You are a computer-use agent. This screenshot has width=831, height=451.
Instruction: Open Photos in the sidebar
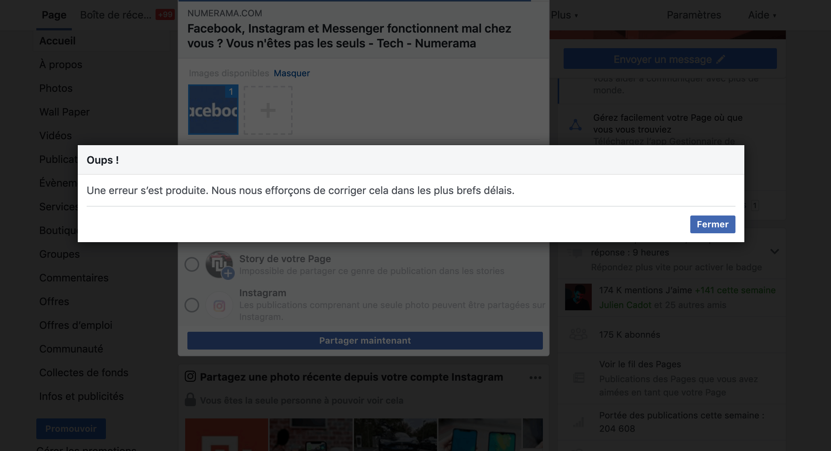click(x=56, y=88)
